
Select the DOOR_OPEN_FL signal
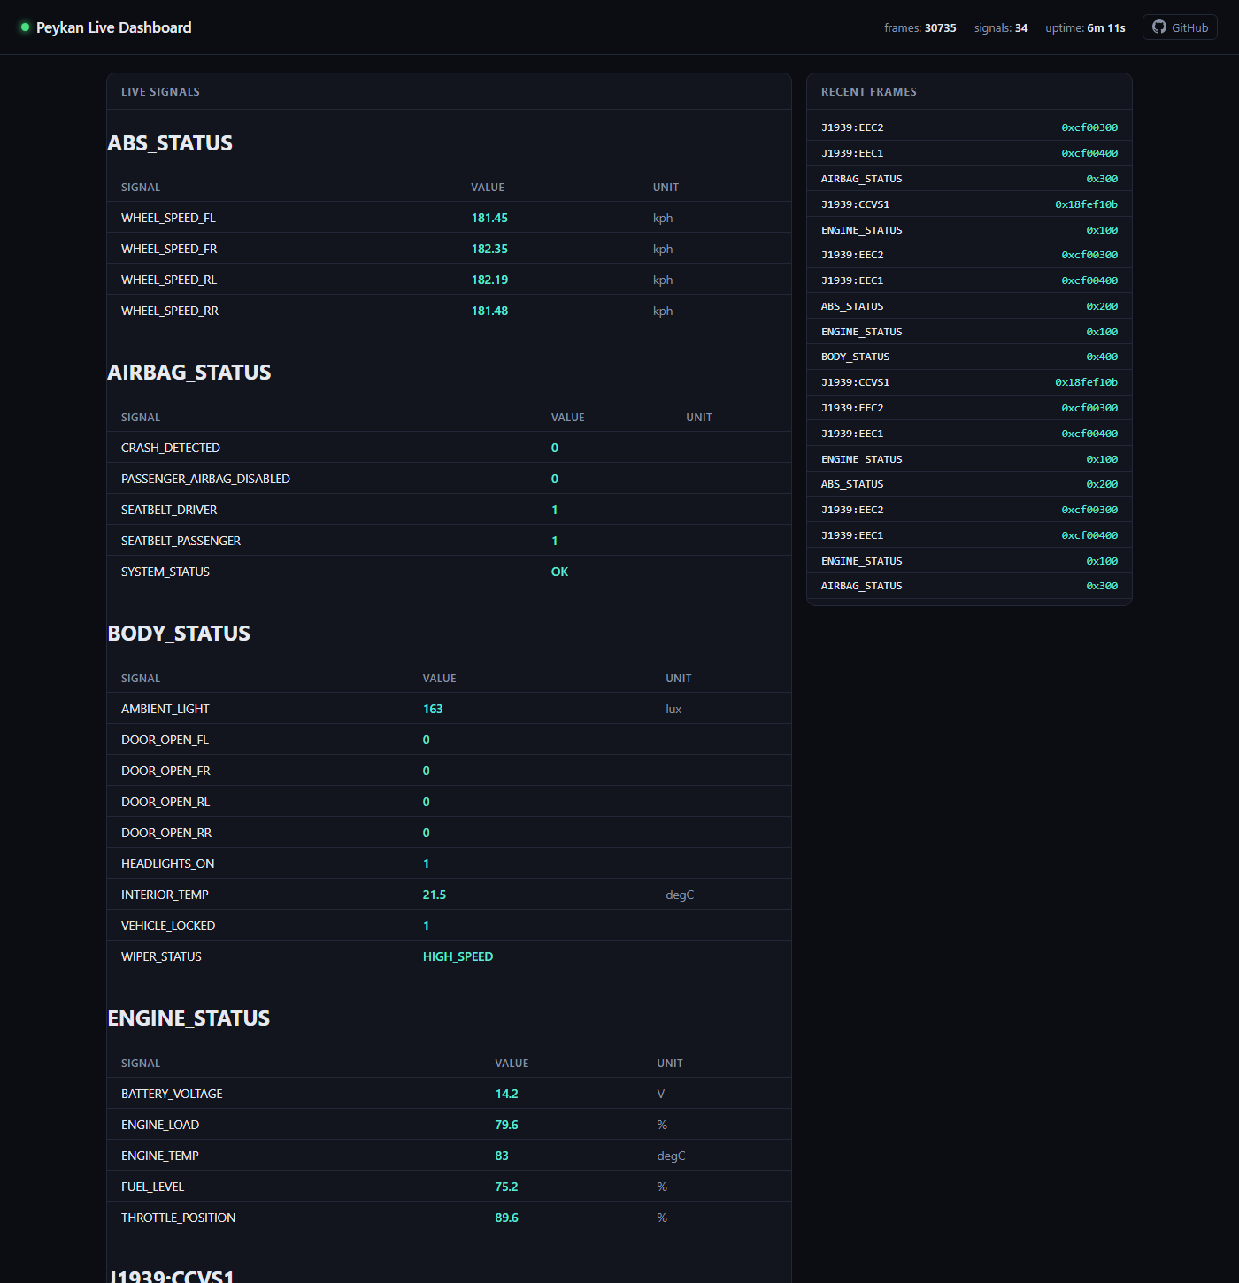tap(165, 740)
